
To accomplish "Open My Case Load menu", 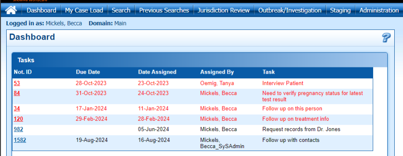I will click(x=84, y=10).
